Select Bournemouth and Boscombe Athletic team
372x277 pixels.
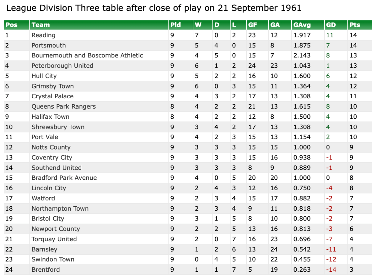pyautogui.click(x=87, y=56)
